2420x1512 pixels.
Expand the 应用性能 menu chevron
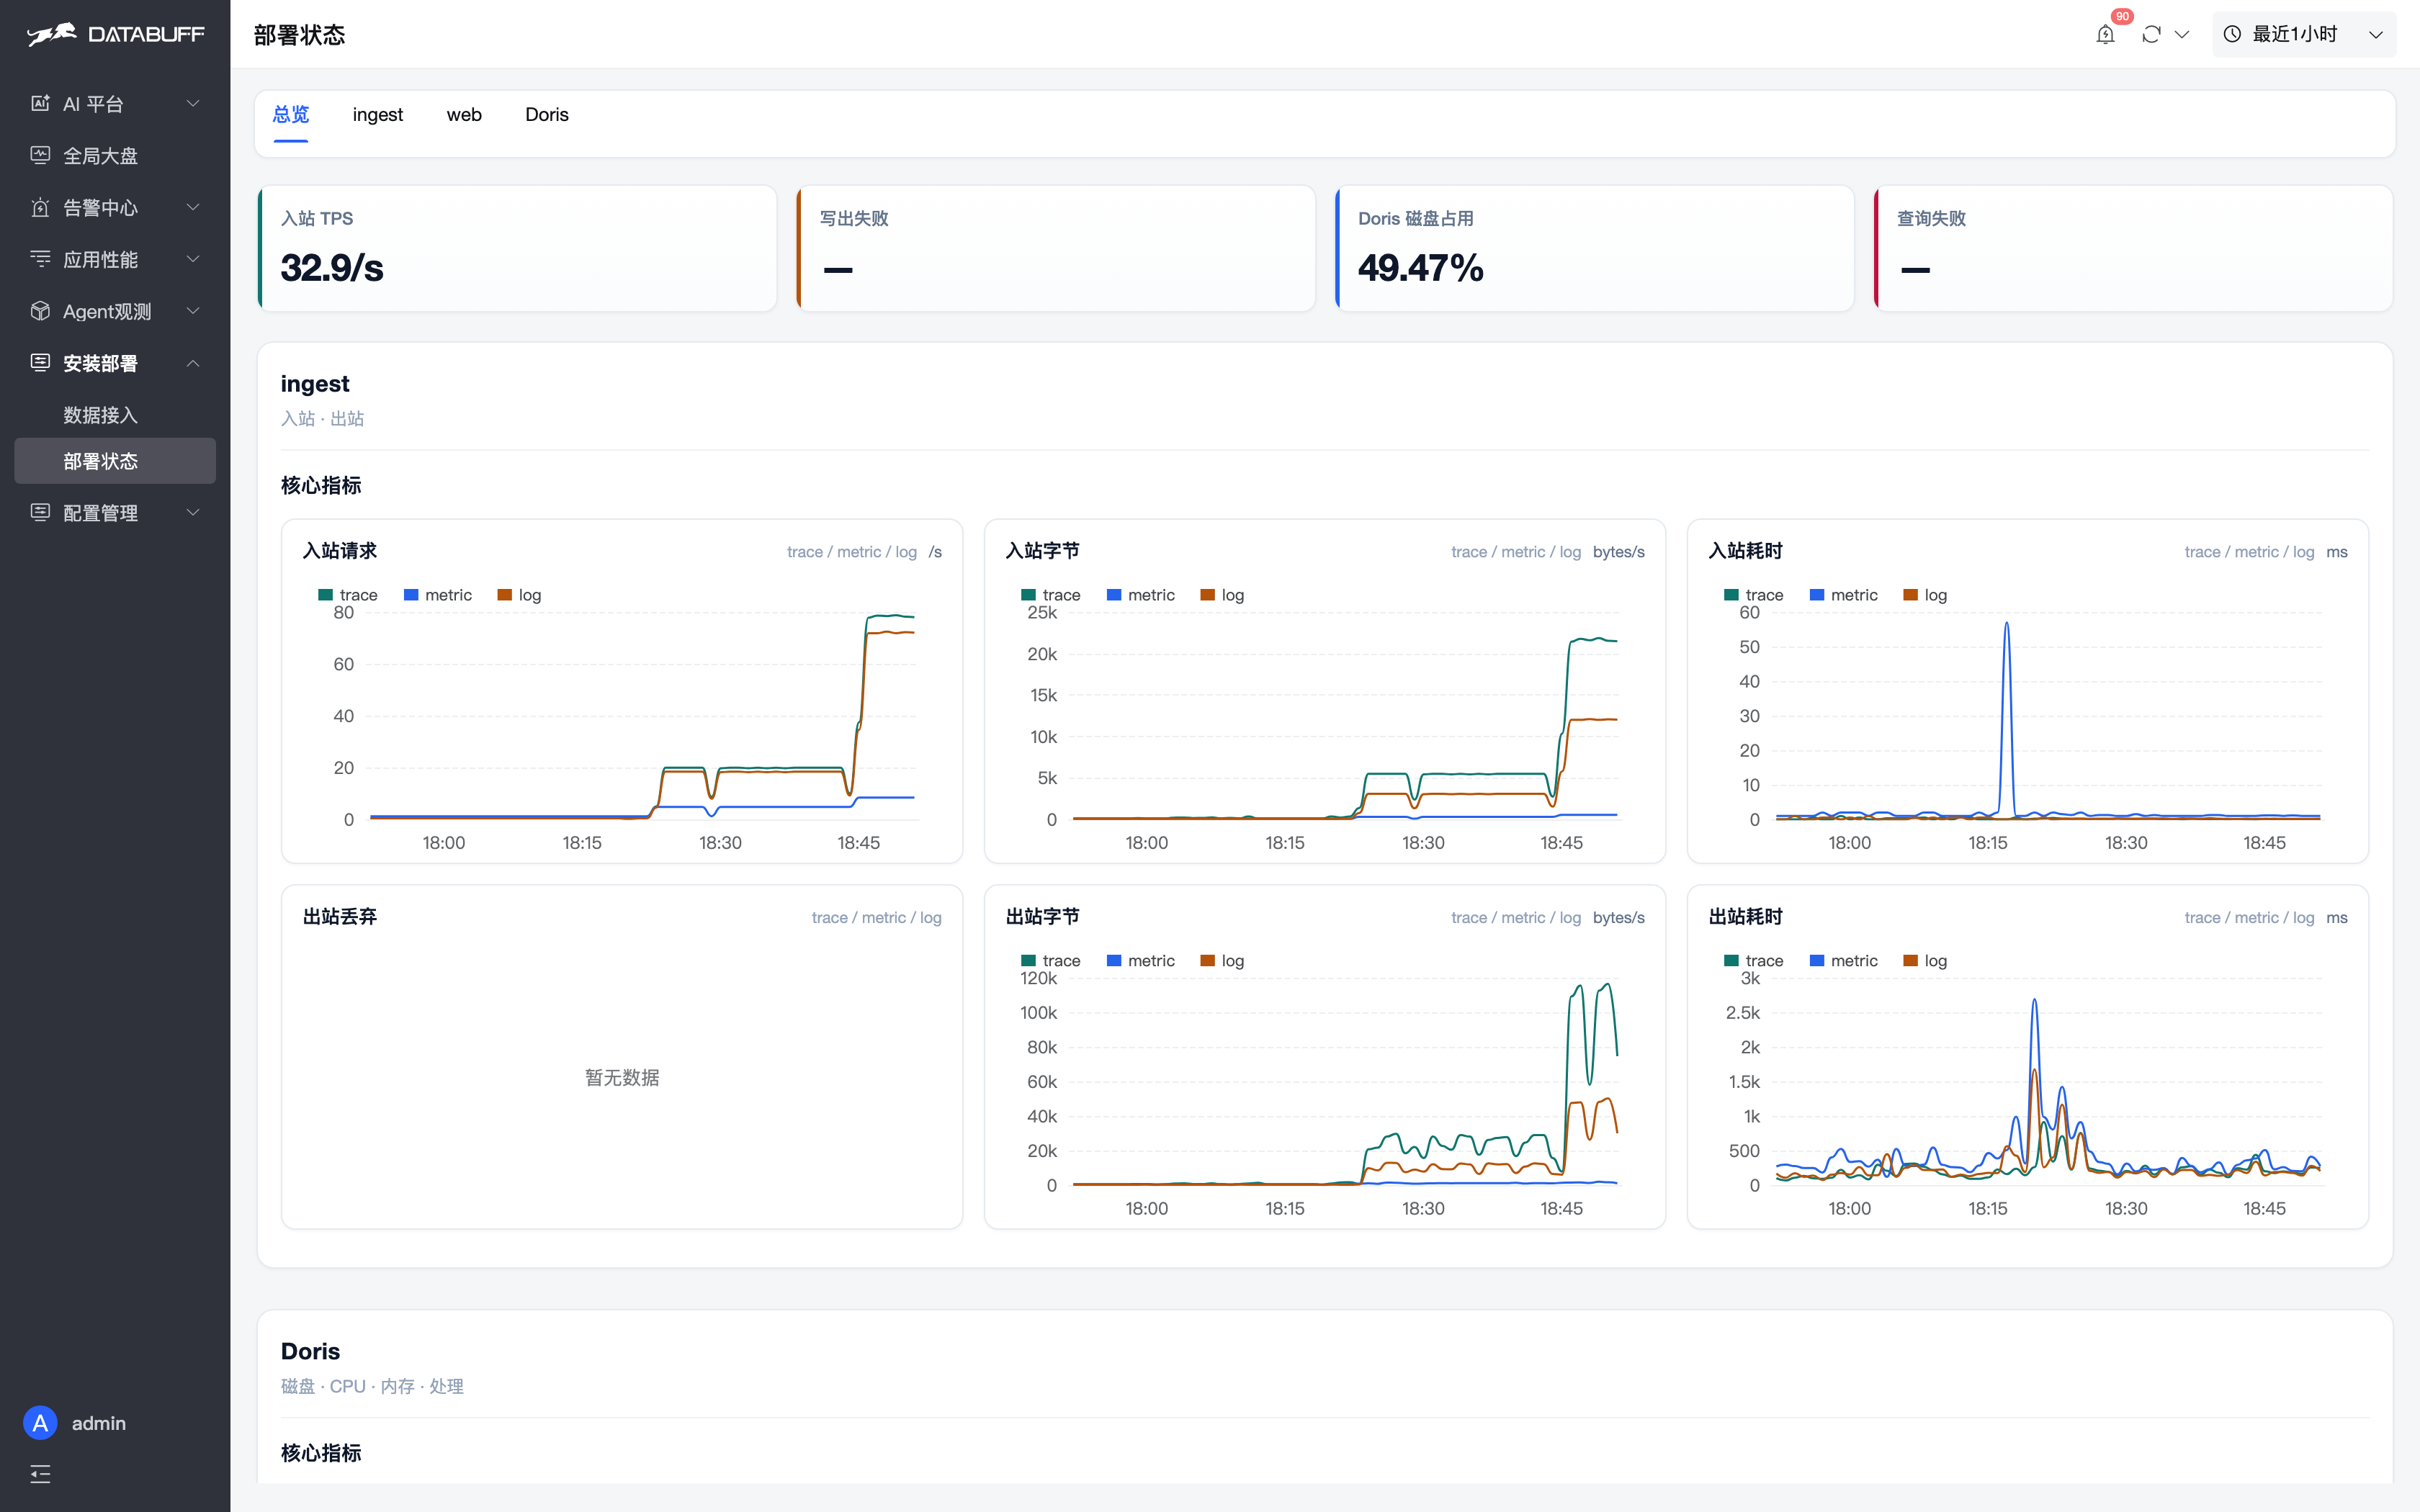(193, 259)
